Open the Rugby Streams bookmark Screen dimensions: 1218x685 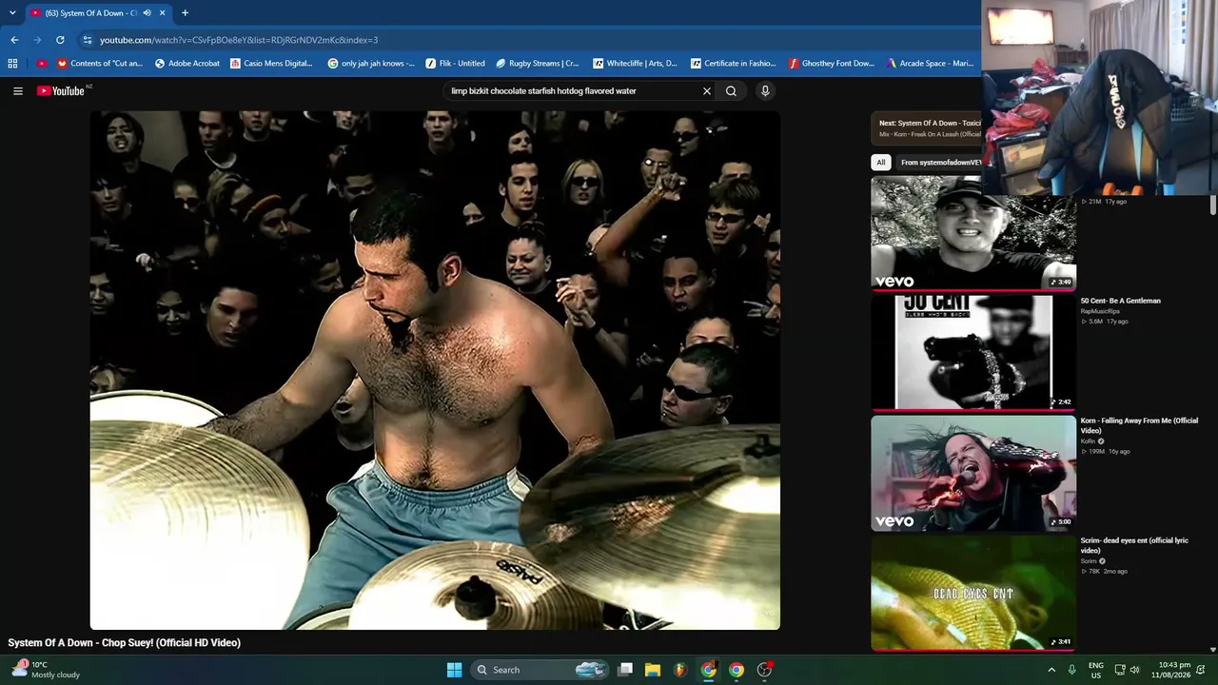click(x=538, y=64)
